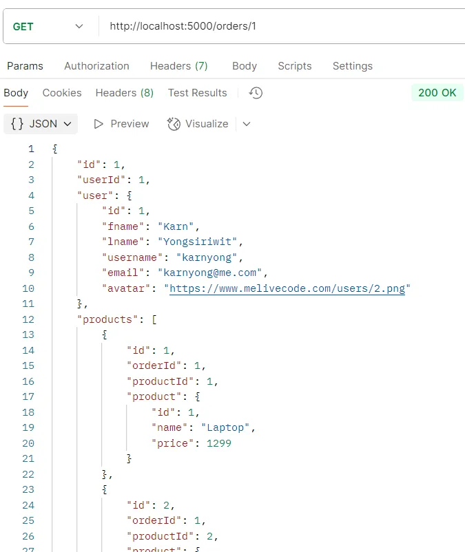Open the Test Results tab
Screen dimensions: 465x552
197,92
